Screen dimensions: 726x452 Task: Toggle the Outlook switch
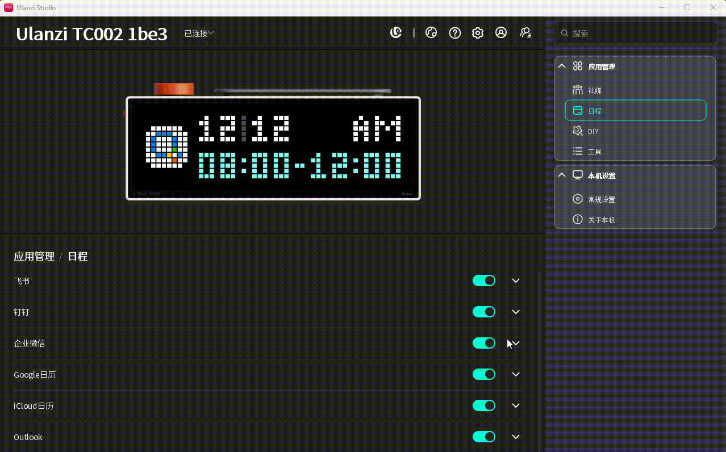pos(484,437)
